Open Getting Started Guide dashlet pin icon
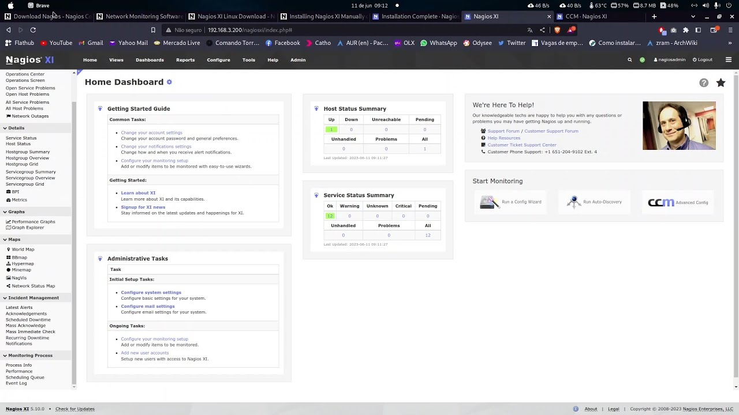Viewport: 739px width, 415px height. (x=100, y=108)
